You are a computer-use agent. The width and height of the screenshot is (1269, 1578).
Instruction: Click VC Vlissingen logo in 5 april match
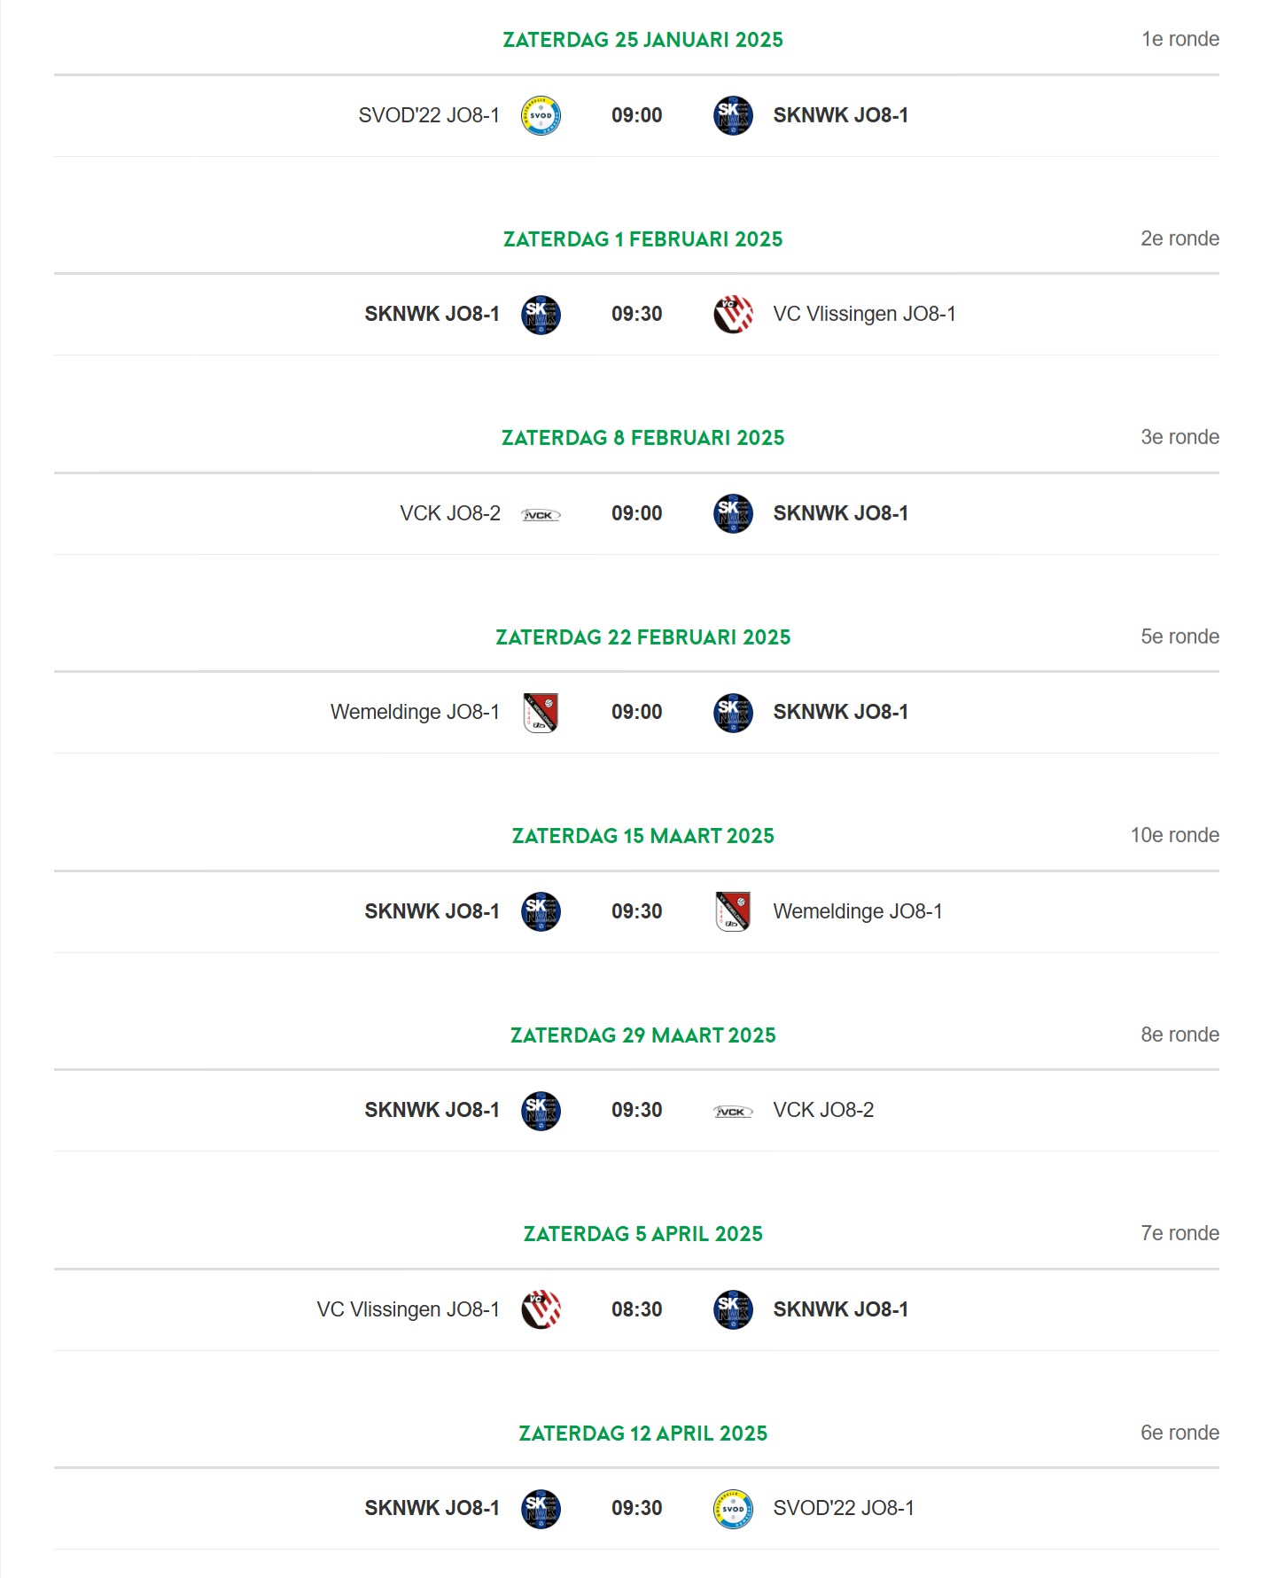pyautogui.click(x=541, y=1309)
